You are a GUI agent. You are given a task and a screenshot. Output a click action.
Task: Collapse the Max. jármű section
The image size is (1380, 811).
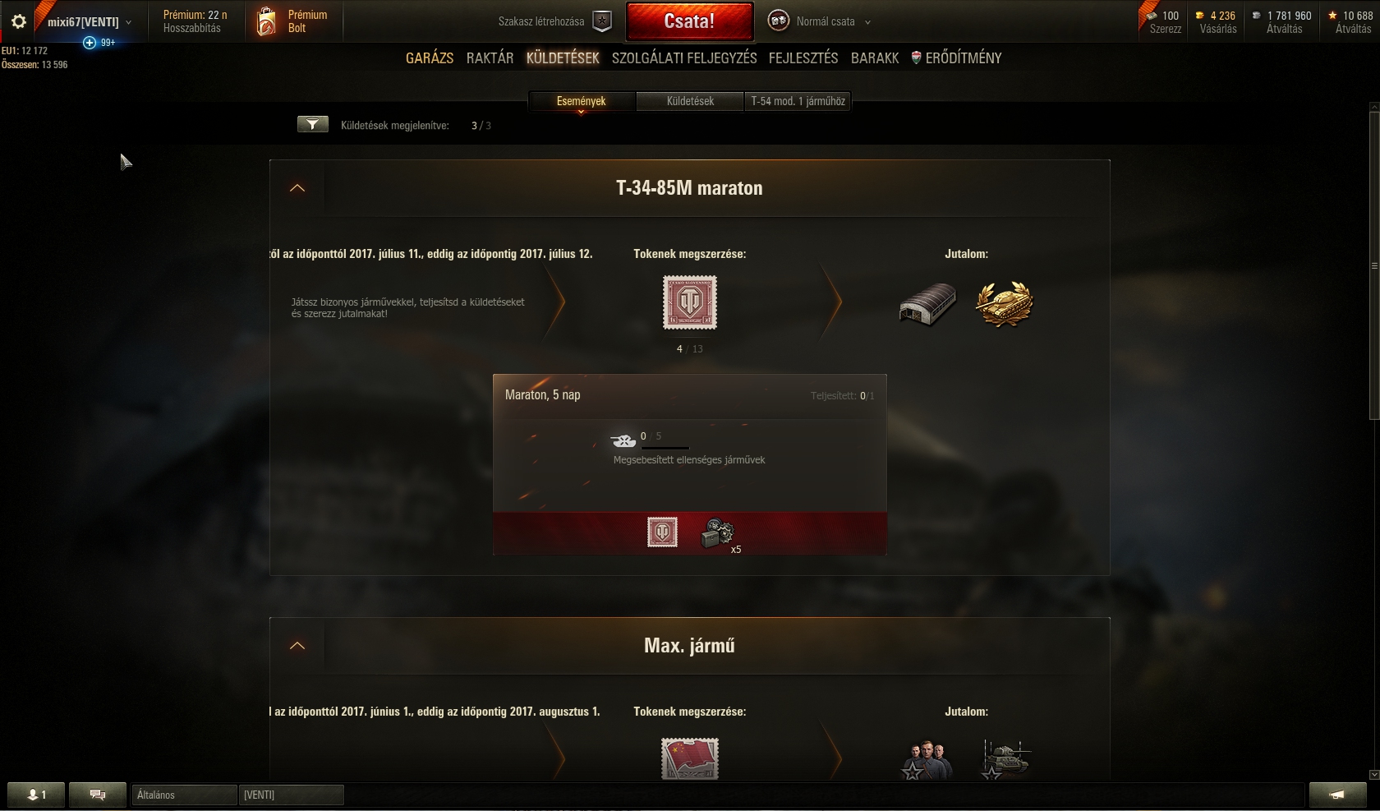tap(297, 646)
